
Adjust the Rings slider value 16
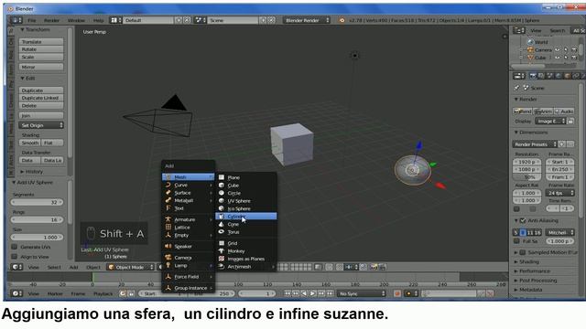coord(37,219)
